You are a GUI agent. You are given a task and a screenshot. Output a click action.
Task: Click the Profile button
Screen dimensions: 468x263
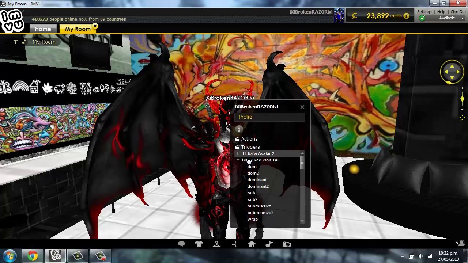tap(269, 117)
